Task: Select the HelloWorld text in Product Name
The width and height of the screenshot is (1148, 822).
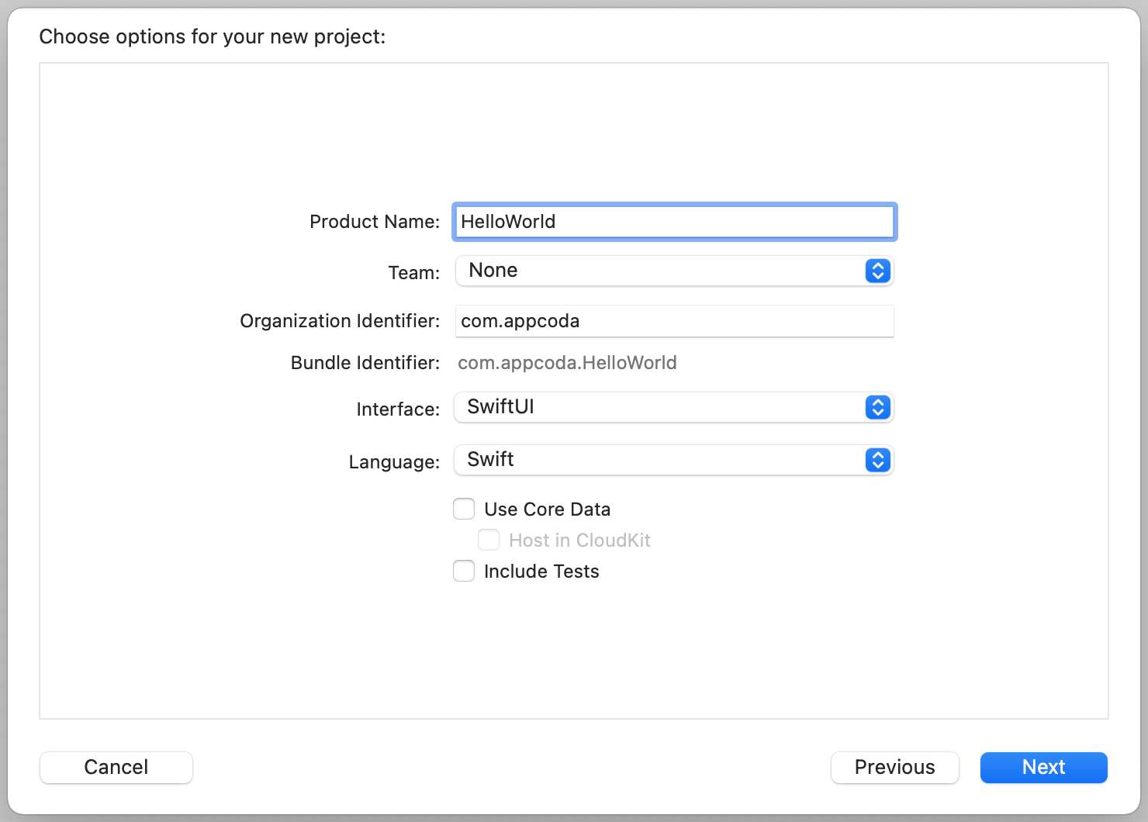Action: [x=508, y=222]
